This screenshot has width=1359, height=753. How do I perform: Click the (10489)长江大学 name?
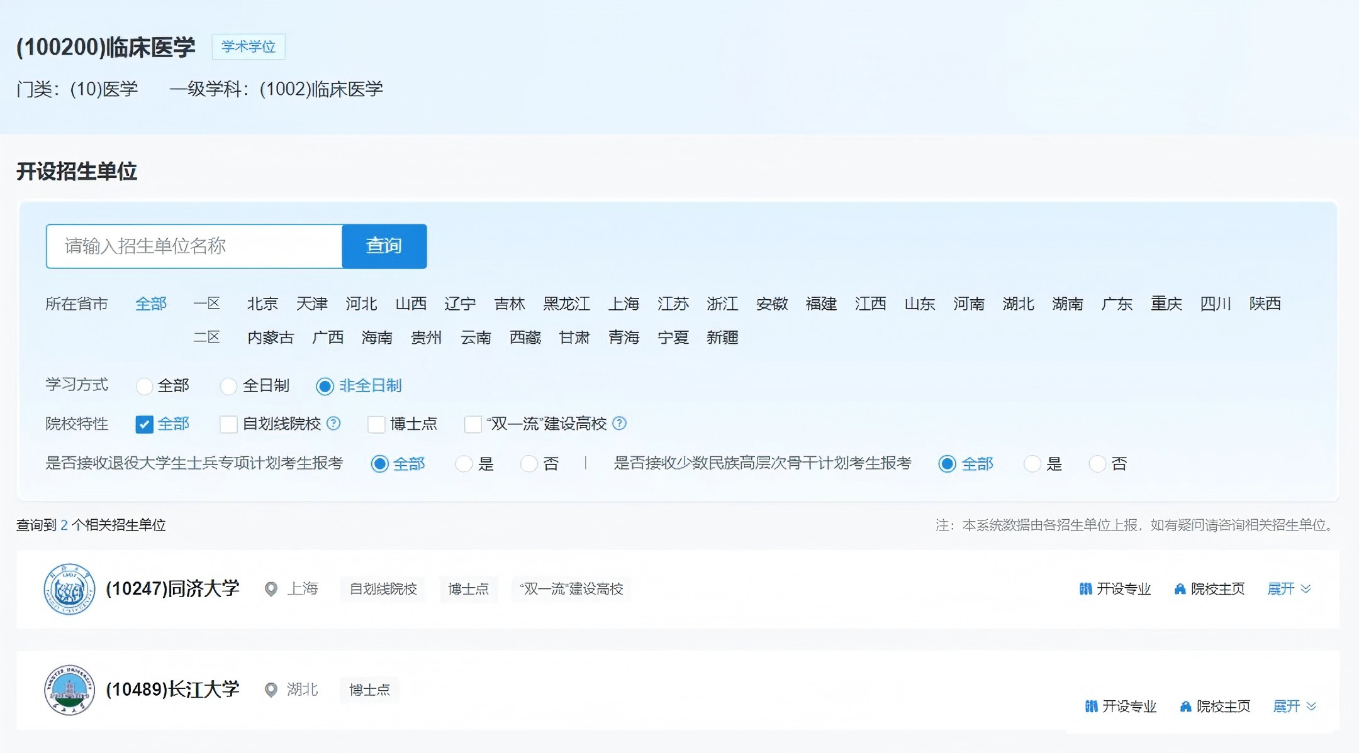172,689
